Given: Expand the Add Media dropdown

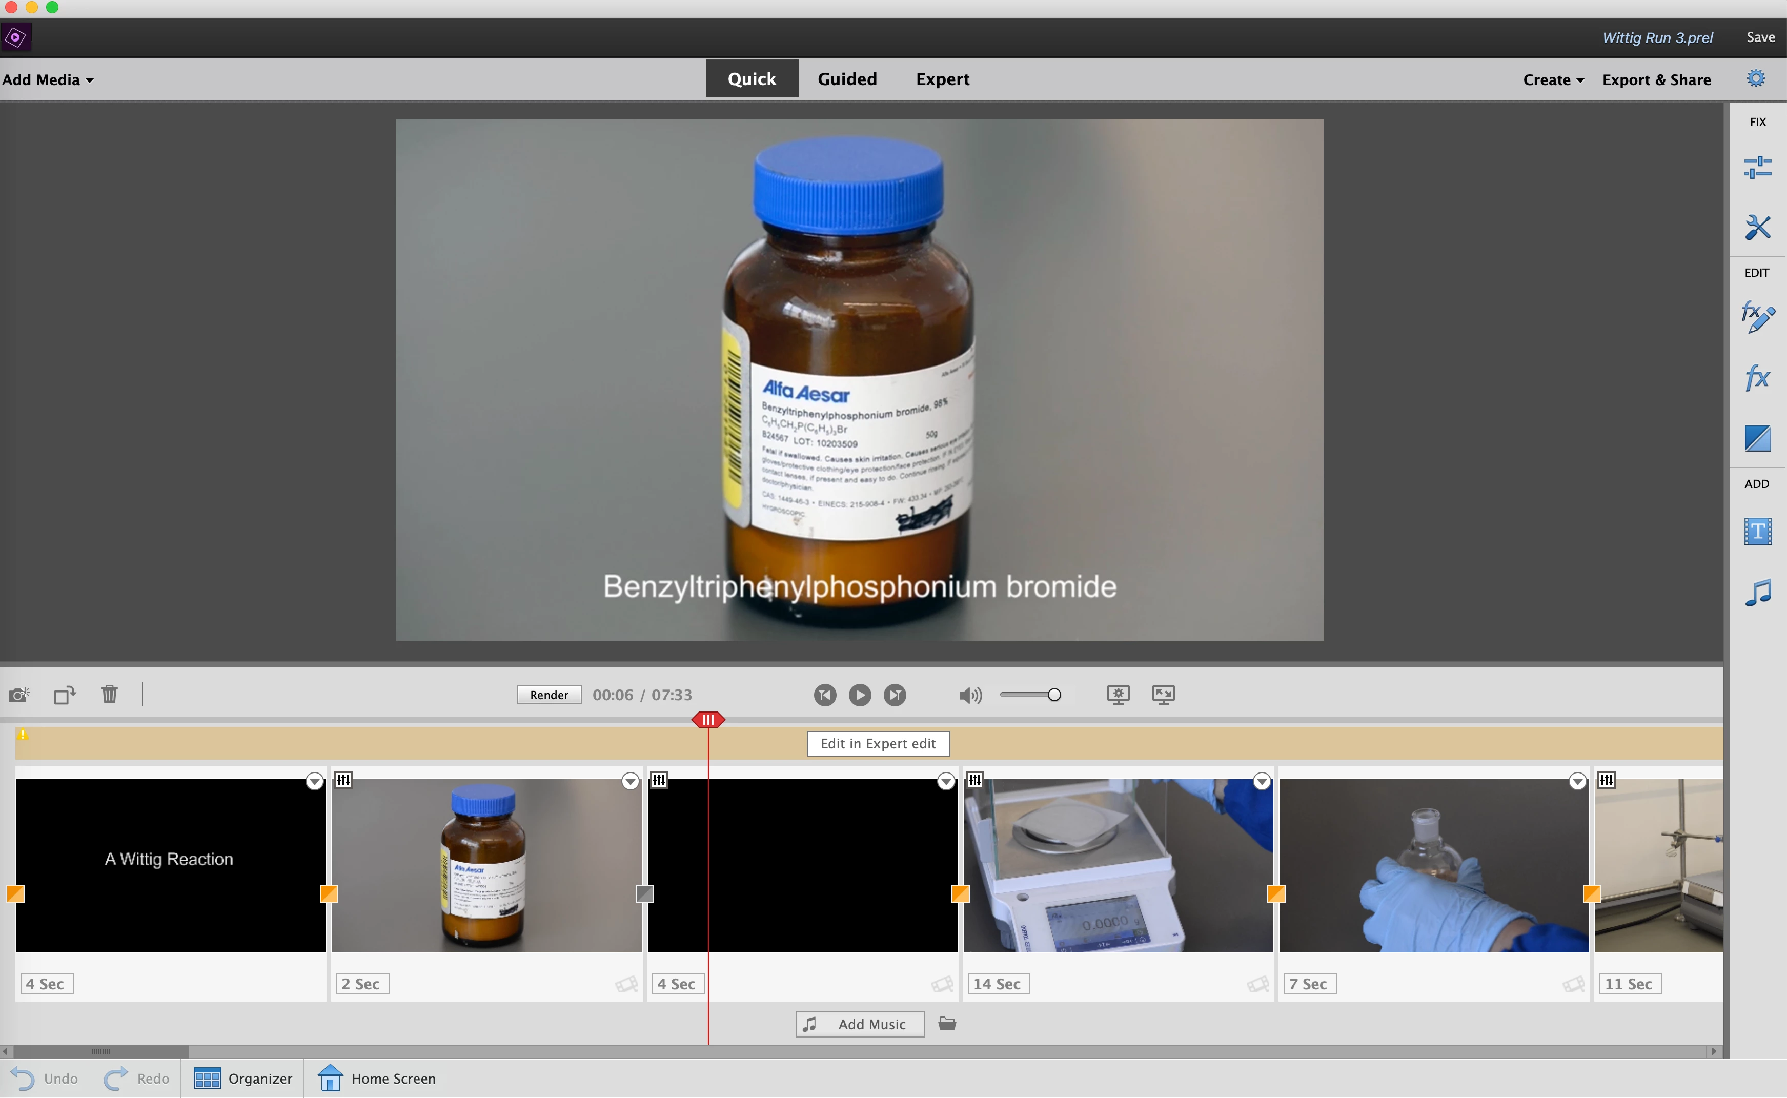Looking at the screenshot, I should (x=48, y=80).
